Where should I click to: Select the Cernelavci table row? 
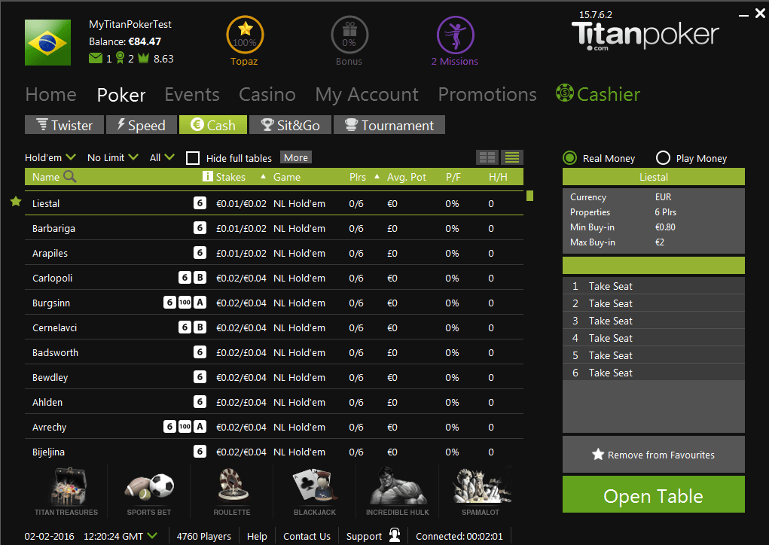(274, 327)
